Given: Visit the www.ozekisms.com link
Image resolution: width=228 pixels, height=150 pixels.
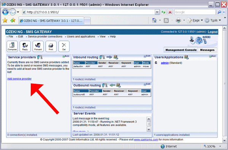Looking at the screenshot, I should (146, 139).
